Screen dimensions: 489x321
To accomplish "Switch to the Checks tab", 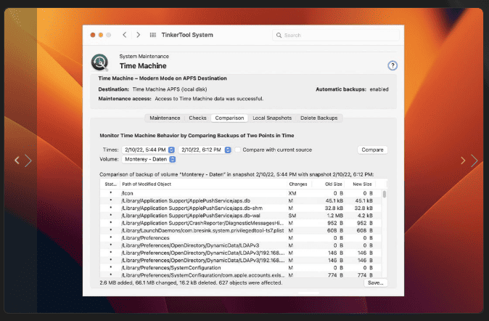I will tap(197, 118).
